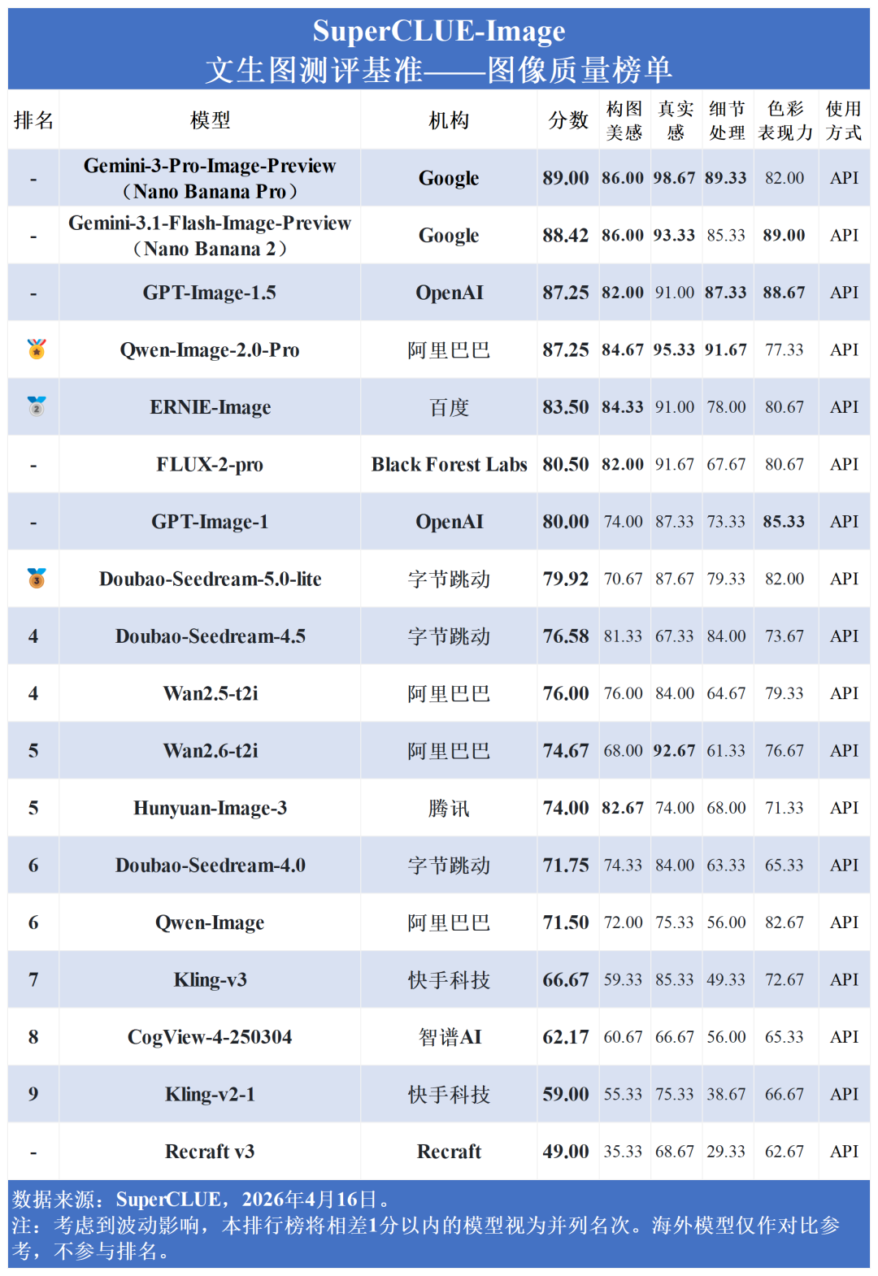Click the SuperCLUE-Image title text
The image size is (878, 1276).
click(x=439, y=31)
